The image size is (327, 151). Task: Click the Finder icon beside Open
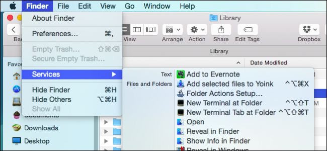click(181, 122)
